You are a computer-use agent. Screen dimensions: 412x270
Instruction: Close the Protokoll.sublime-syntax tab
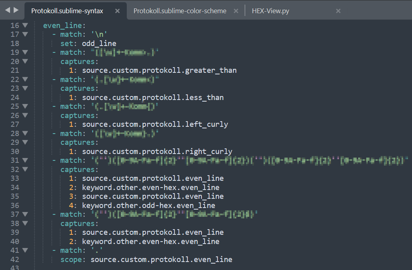(117, 11)
